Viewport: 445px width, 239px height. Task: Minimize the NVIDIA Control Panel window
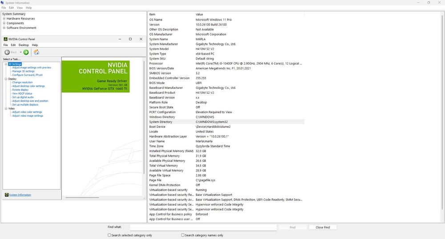120,39
